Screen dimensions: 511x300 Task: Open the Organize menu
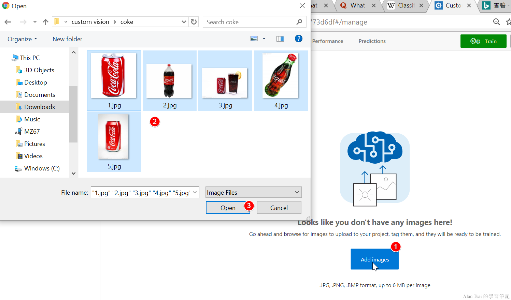[22, 39]
